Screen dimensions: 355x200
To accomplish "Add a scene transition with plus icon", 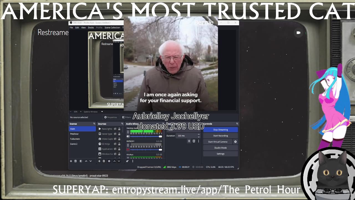I will tap(189, 141).
